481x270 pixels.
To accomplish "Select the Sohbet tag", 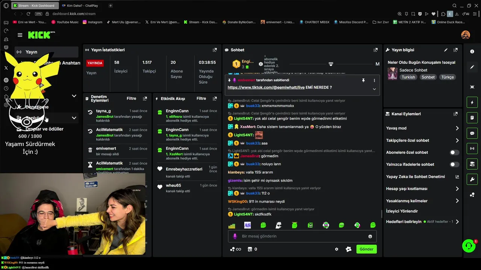I will coord(428,77).
